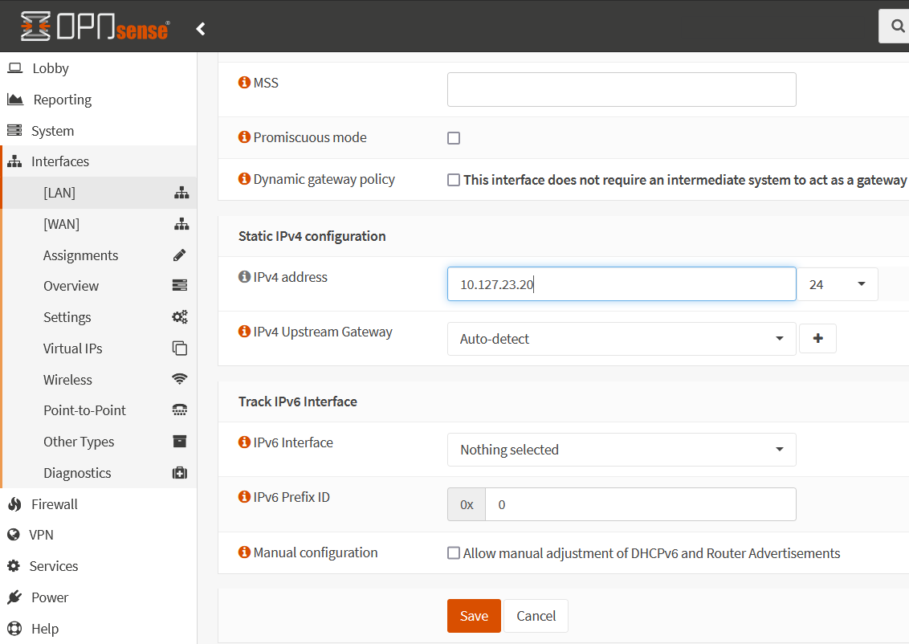This screenshot has width=909, height=644.
Task: Select the Virtual IPs copy icon
Action: [179, 348]
